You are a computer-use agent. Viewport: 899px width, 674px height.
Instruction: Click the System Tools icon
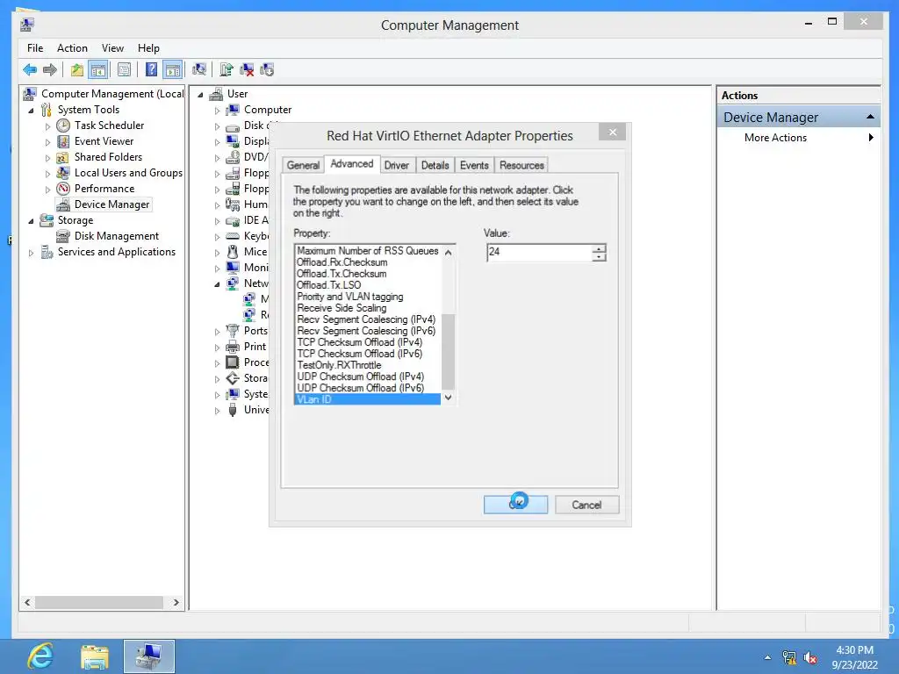pyautogui.click(x=47, y=110)
